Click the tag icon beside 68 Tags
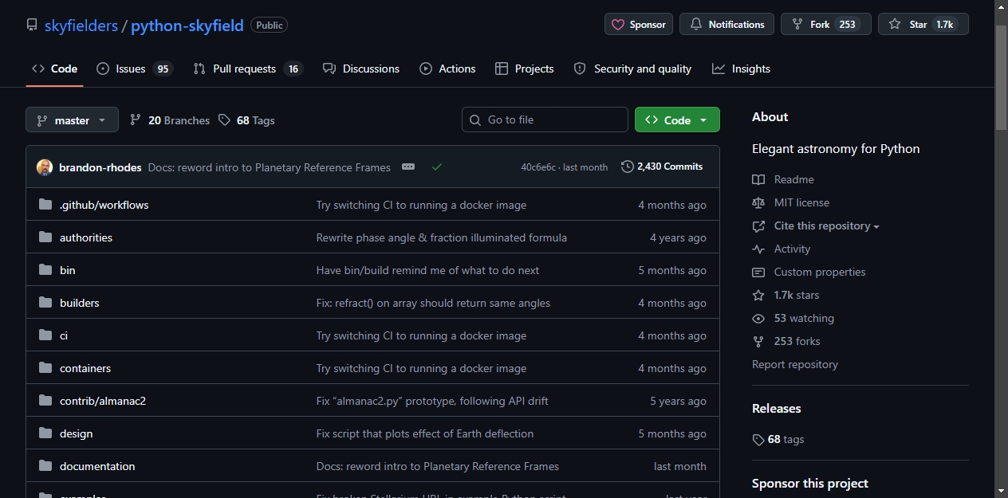This screenshot has width=1008, height=498. [x=224, y=120]
